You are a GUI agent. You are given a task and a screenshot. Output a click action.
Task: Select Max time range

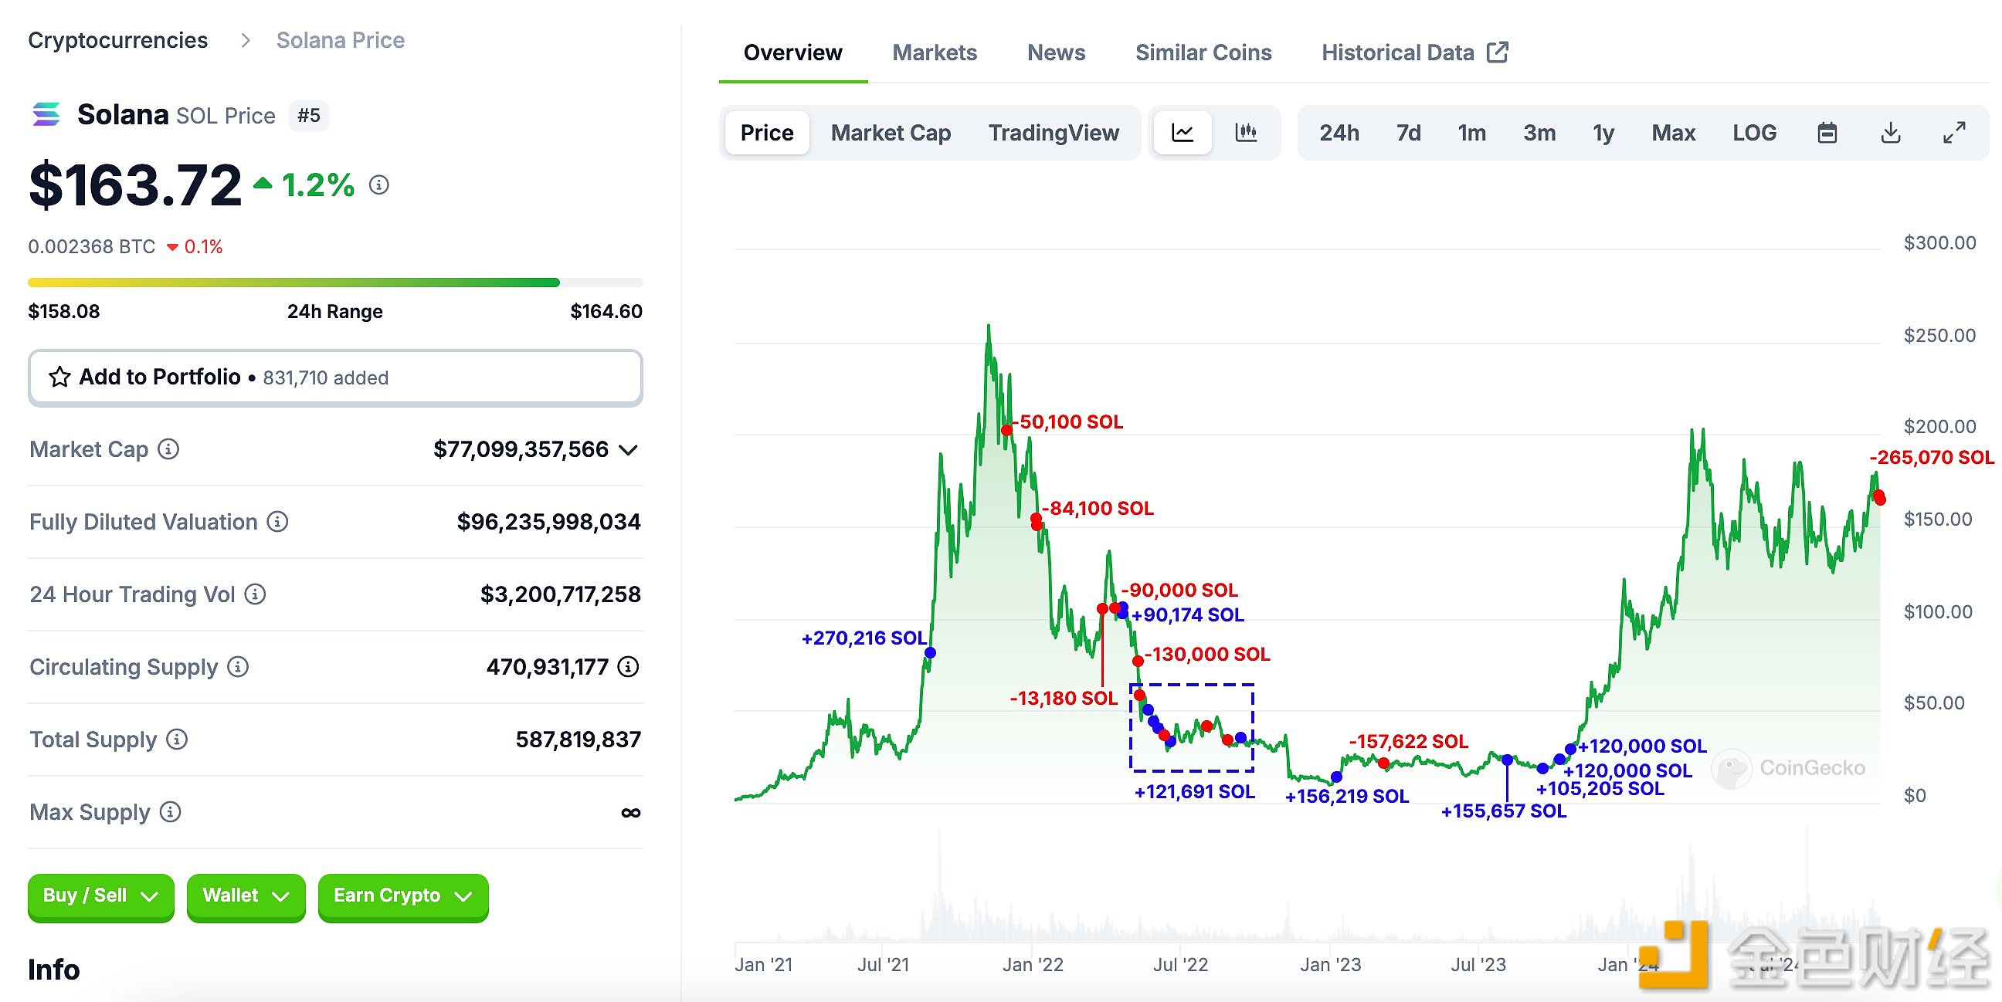pos(1673,133)
